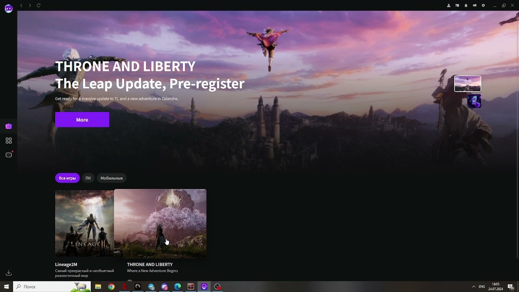
Task: Reload the page with the refresh icon
Action: (39, 5)
